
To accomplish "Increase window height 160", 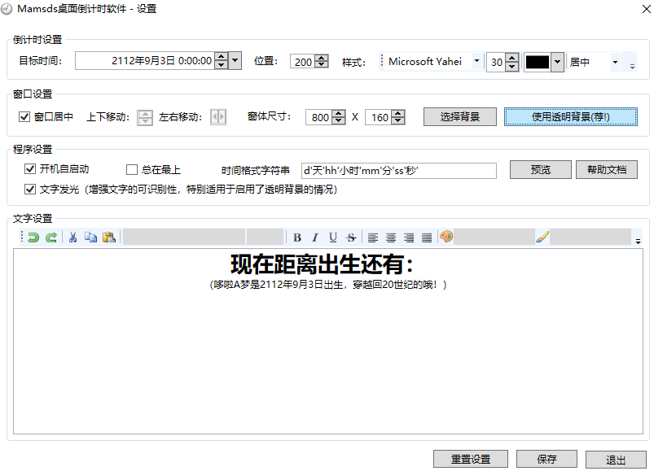I will [x=398, y=113].
